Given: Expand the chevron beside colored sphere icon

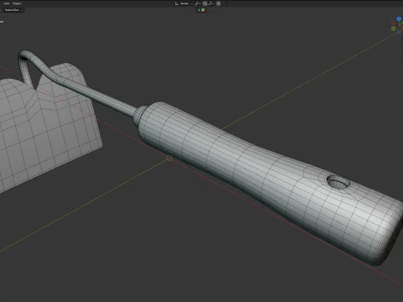Looking at the screenshot, I should 199,10.
